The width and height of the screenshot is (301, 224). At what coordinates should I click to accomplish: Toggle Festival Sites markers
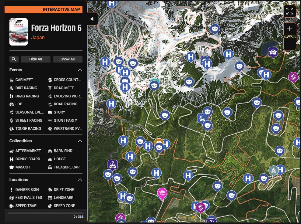coord(26,198)
